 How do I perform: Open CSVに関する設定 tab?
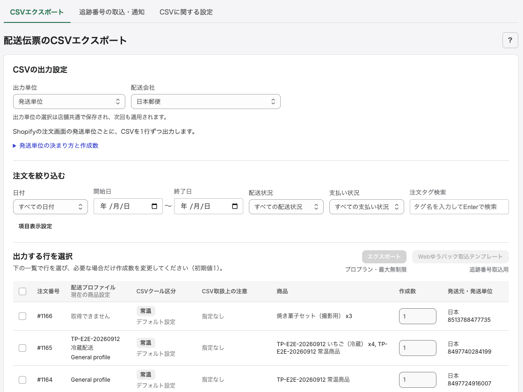tap(186, 12)
